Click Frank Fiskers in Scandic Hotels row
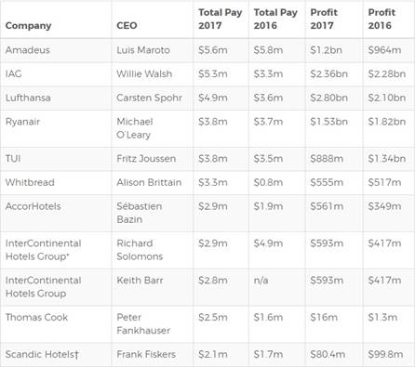This screenshot has height=367, width=415. 146,354
